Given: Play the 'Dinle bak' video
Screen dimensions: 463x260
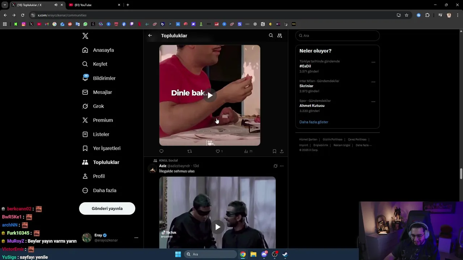Looking at the screenshot, I should click(x=210, y=95).
